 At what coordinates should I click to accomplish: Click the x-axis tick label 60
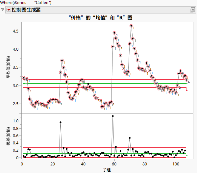(x=114, y=164)
